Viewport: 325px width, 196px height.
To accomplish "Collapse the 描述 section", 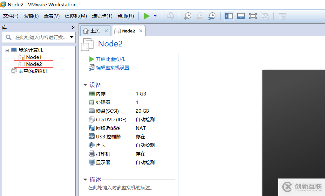I will (85, 179).
